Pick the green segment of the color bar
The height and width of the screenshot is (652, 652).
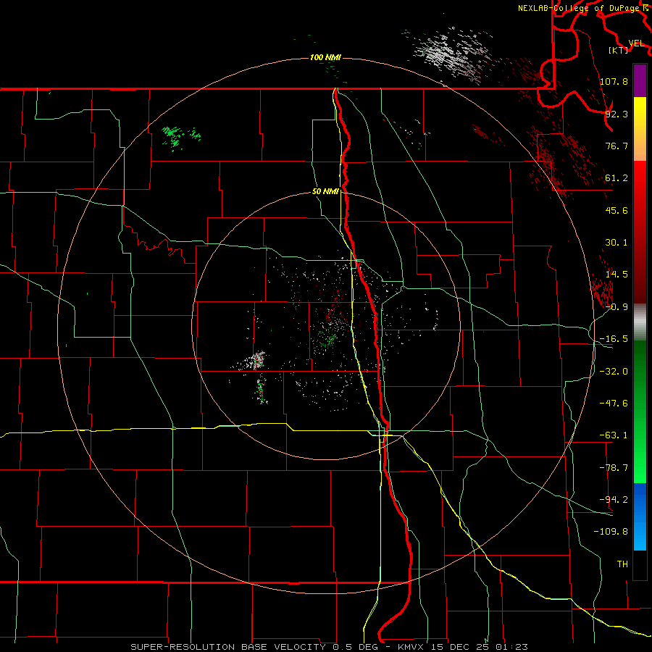click(x=640, y=411)
